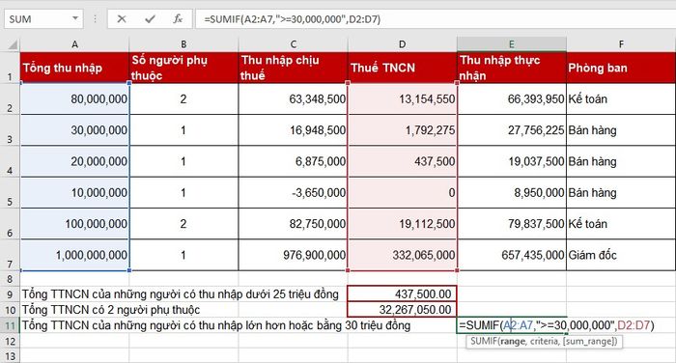Click in the formula bar text
The width and height of the screenshot is (676, 363).
pos(292,19)
